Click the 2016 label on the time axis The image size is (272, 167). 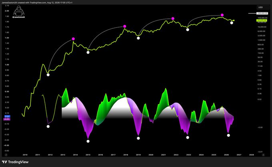click(x=100, y=155)
